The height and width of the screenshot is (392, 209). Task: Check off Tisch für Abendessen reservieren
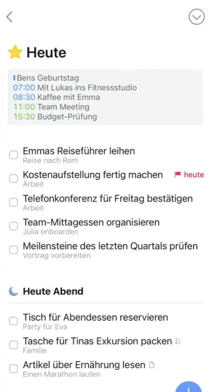[x=14, y=321]
